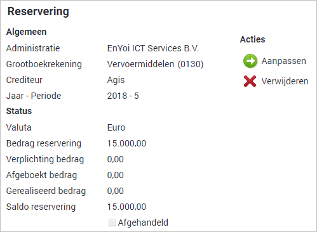Image resolution: width=317 pixels, height=232 pixels.
Task: Select the 2018 - 5 period value
Action: coord(123,96)
